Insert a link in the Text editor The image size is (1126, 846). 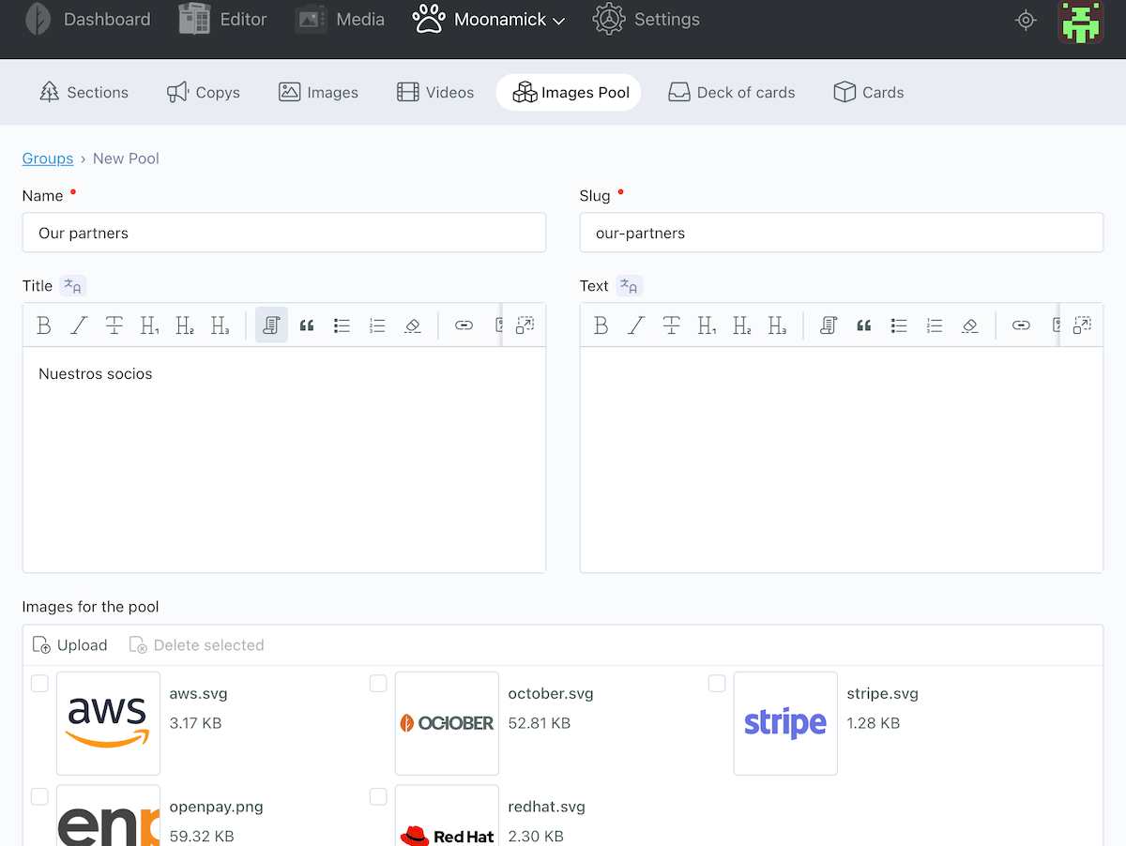[x=1021, y=325]
